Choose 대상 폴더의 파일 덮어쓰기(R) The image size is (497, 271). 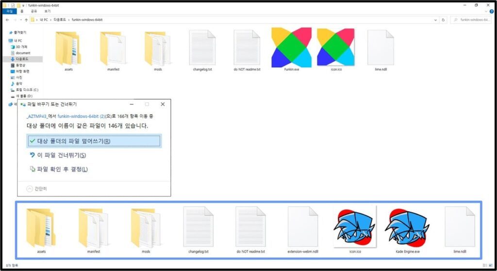tap(94, 141)
